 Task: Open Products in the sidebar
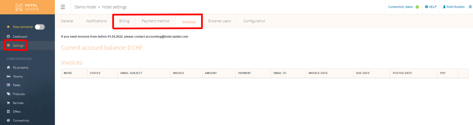click(19, 94)
